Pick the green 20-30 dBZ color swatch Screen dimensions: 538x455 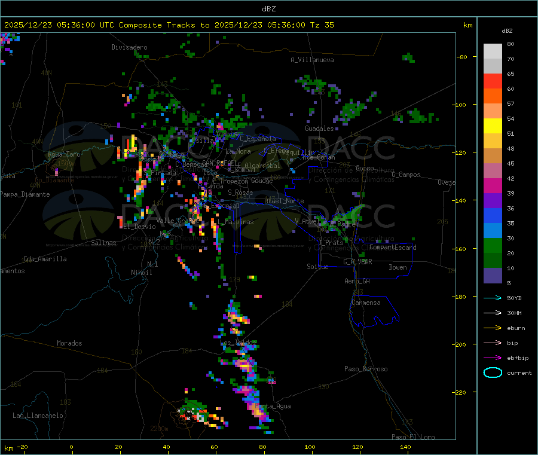pyautogui.click(x=493, y=245)
